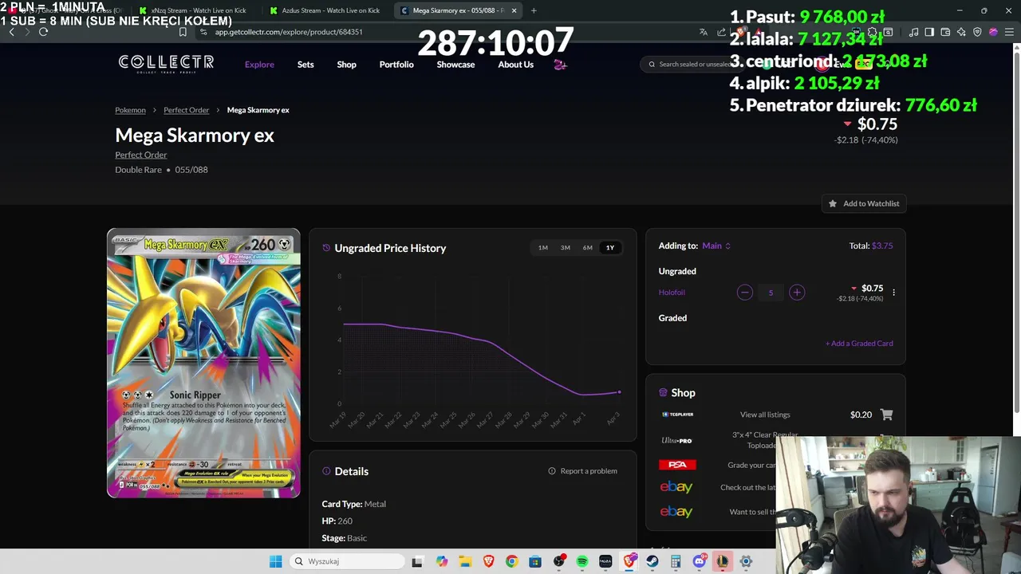Click the second eBay logo in Shop

pyautogui.click(x=676, y=512)
